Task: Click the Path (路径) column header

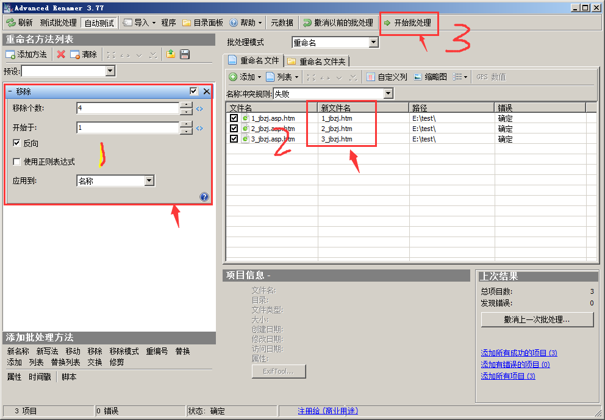Action: (x=452, y=108)
